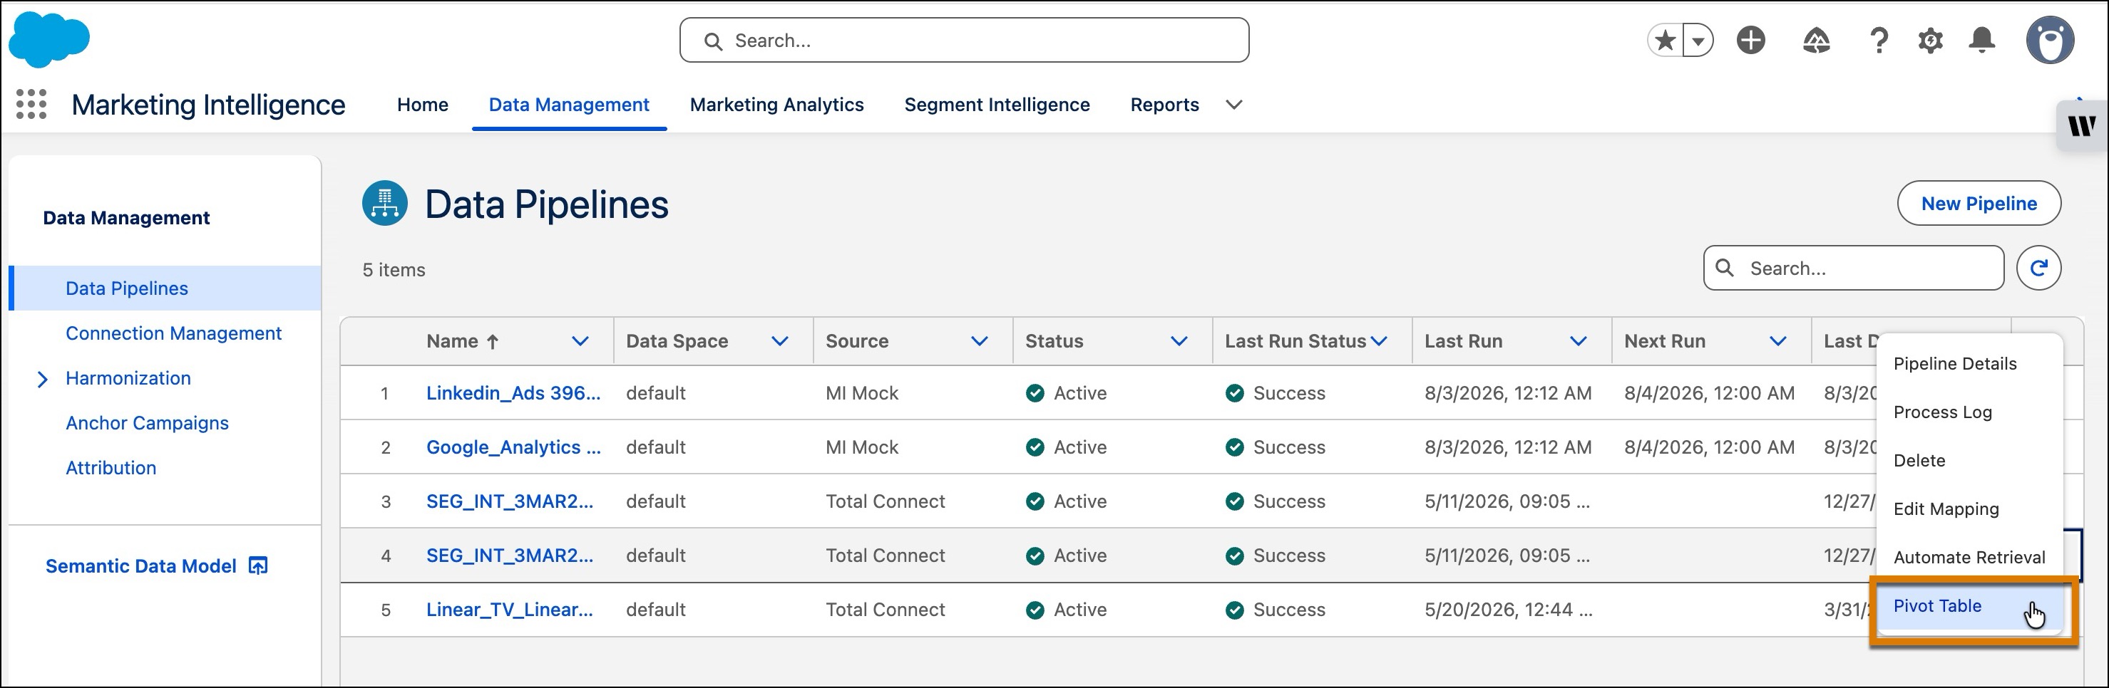Viewport: 2109px width, 688px height.
Task: Open Attribution in the sidebar
Action: 111,468
